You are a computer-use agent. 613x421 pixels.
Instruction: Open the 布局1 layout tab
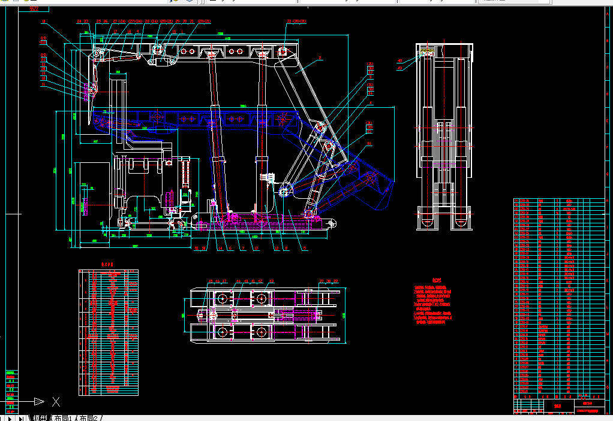pos(63,418)
